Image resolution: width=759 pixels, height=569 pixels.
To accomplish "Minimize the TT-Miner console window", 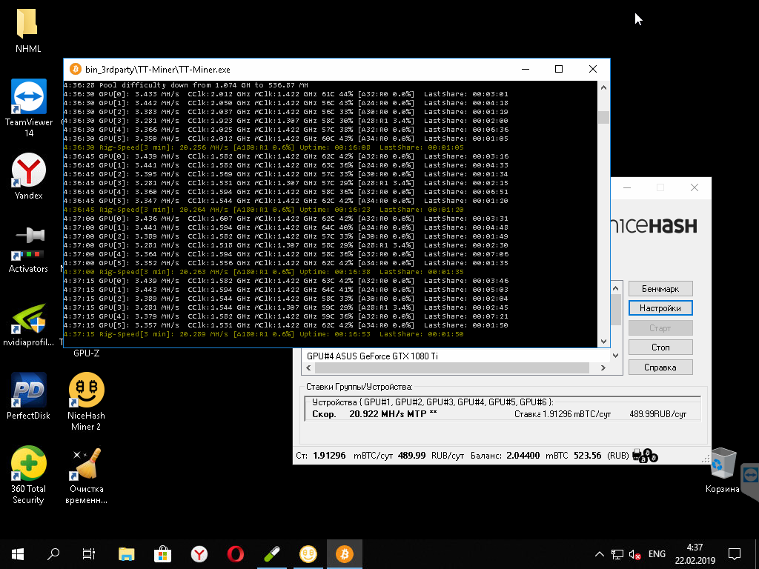I will [526, 69].
